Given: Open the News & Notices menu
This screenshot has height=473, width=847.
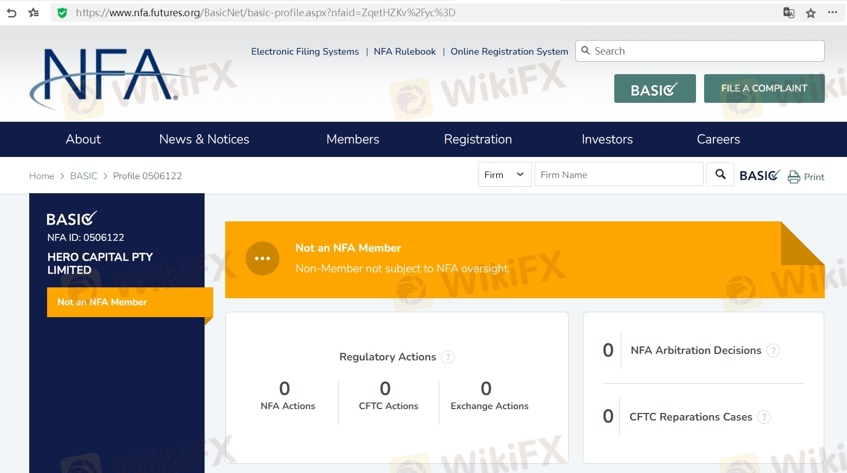Looking at the screenshot, I should (204, 139).
